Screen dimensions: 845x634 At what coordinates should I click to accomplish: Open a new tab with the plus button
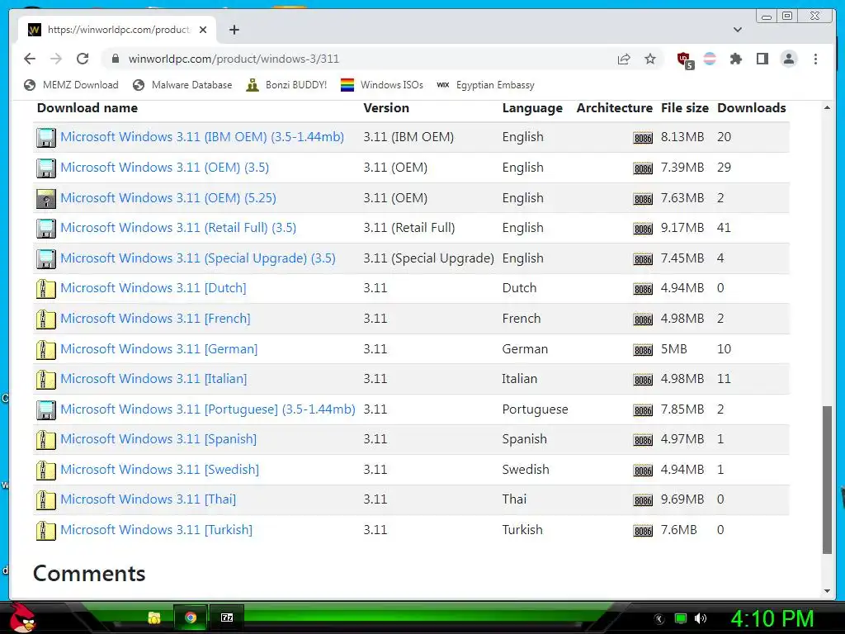click(234, 30)
